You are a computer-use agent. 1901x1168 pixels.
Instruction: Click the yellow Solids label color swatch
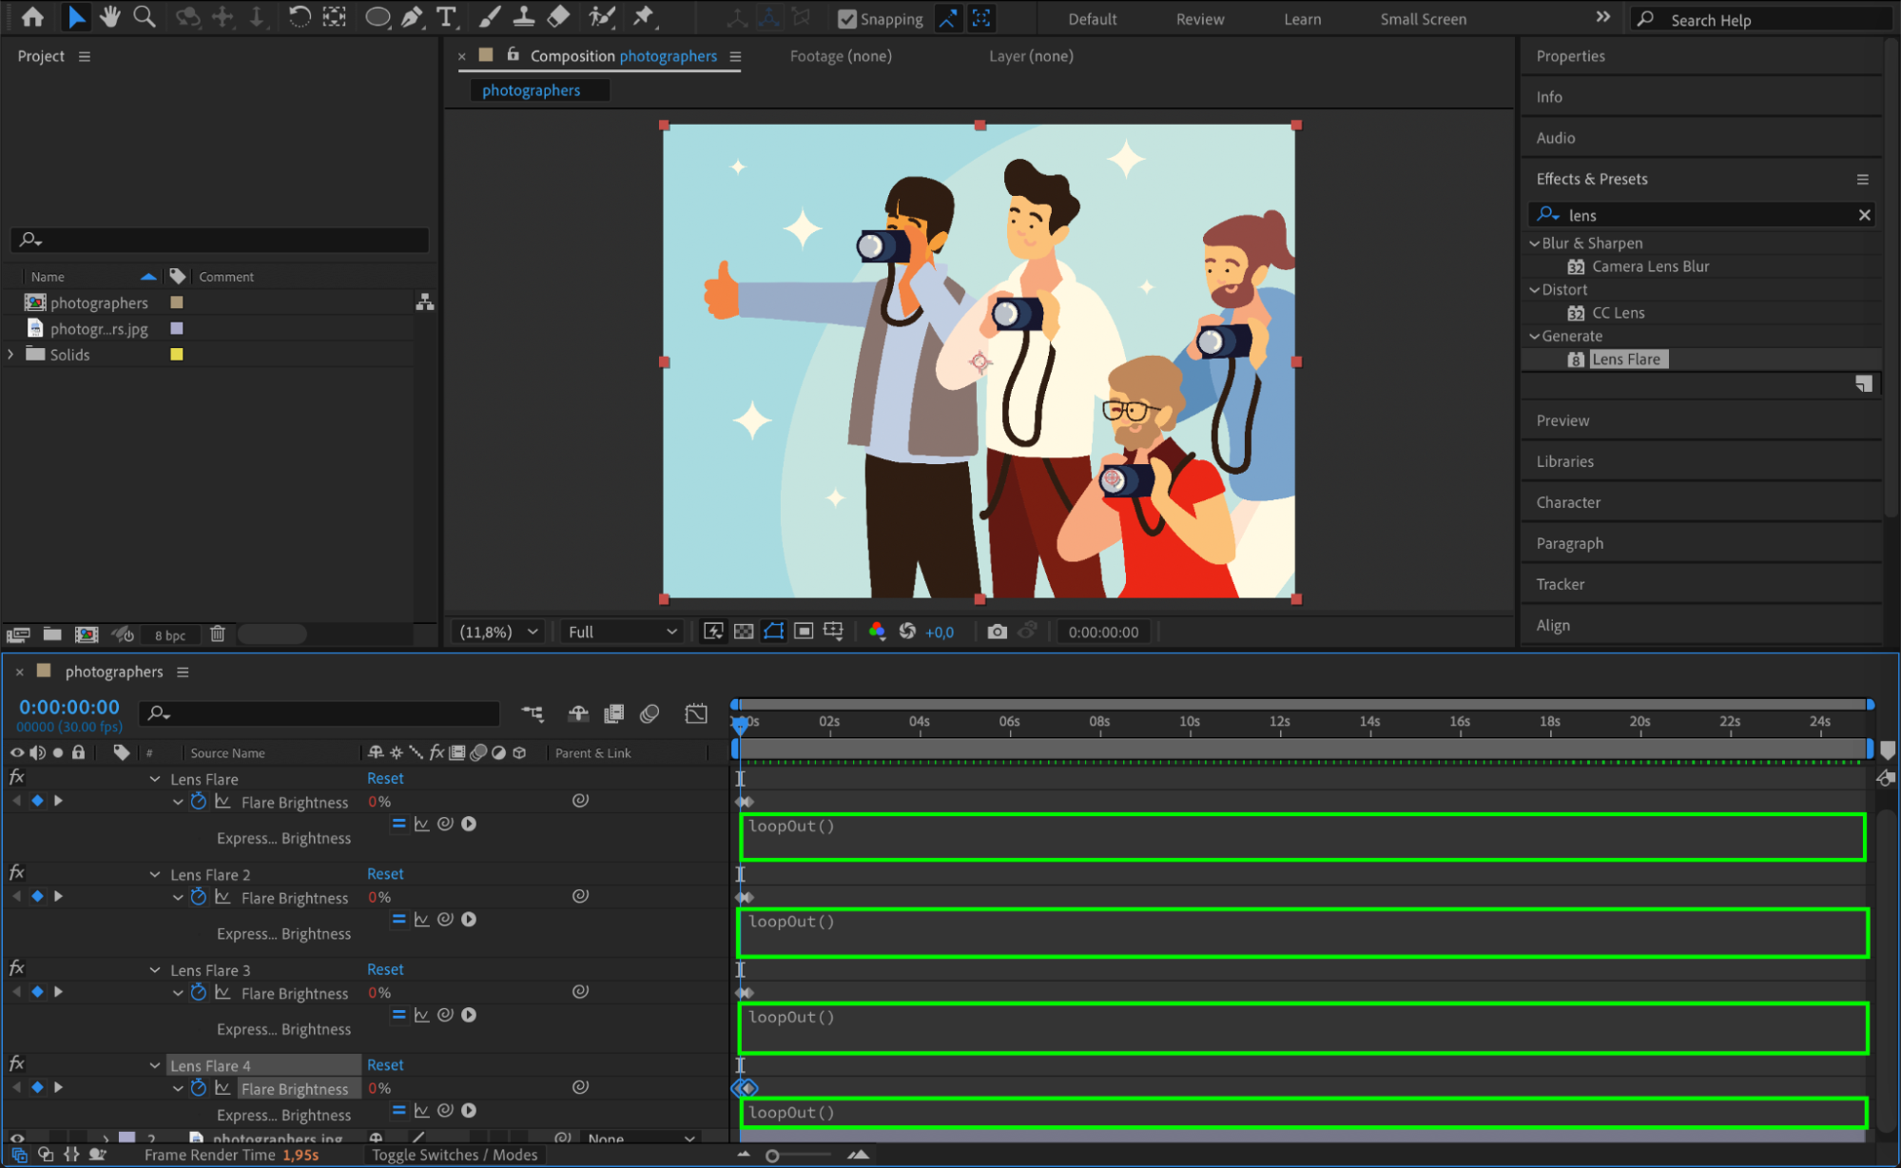[176, 355]
